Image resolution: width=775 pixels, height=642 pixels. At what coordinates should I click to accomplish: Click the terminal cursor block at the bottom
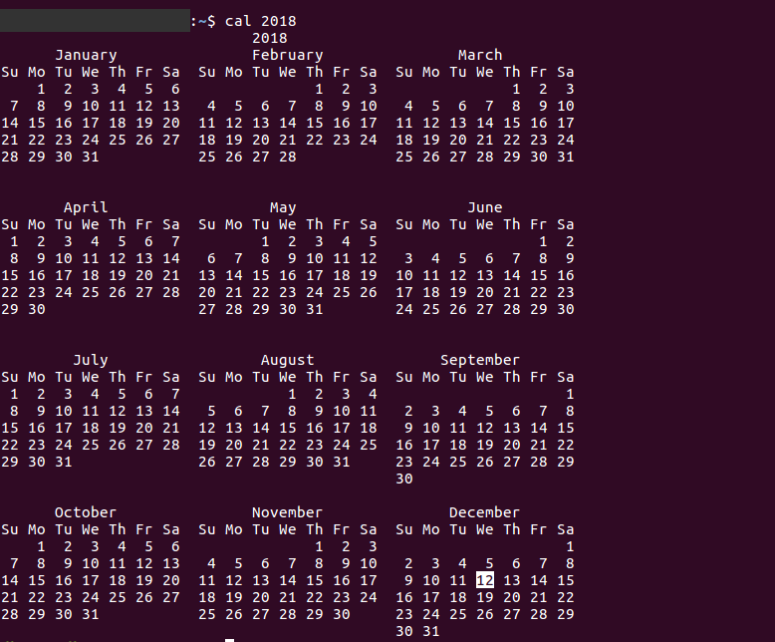229,640
